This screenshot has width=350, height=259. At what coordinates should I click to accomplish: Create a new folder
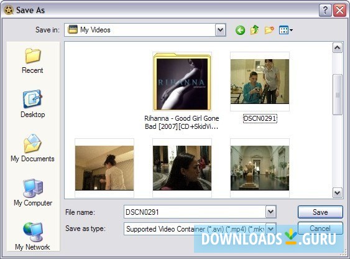point(269,30)
